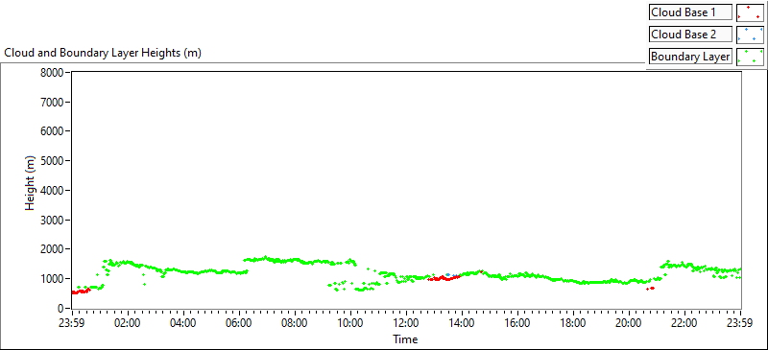Viewport: 768px width, 350px height.
Task: Click the 12:00 time axis label
Action: tap(406, 323)
